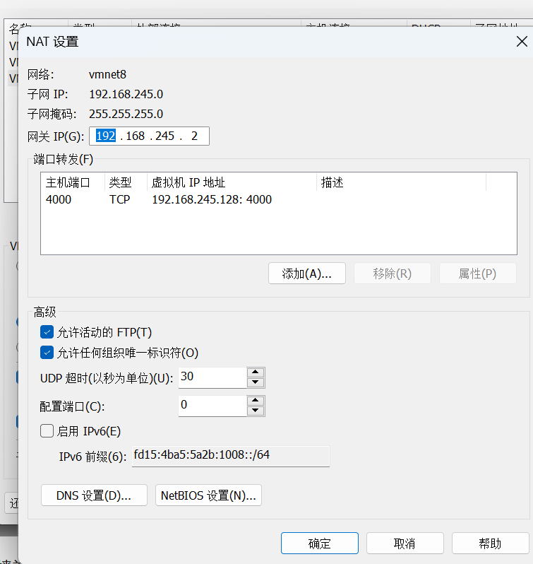Open help via the 帮助 button

point(490,543)
